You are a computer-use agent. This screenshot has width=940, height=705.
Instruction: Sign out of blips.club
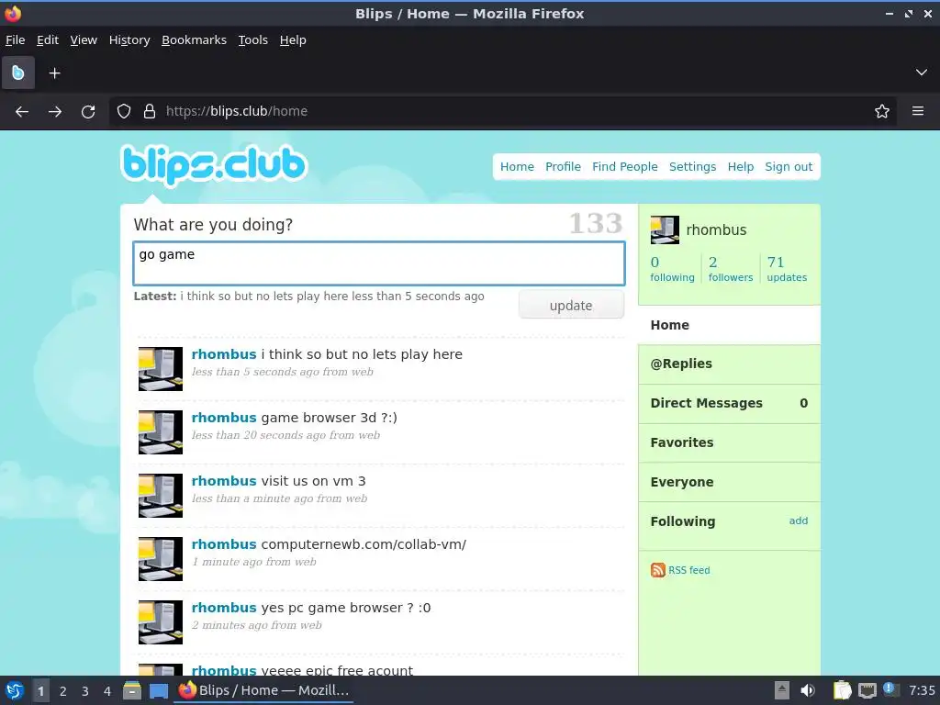click(x=789, y=167)
